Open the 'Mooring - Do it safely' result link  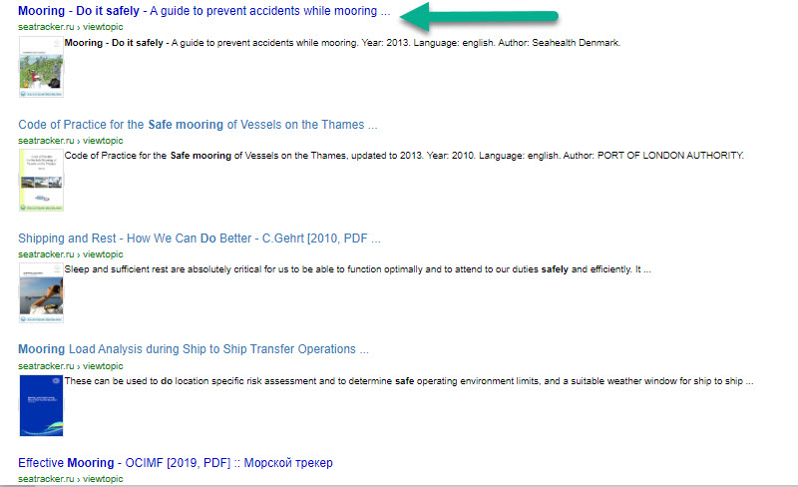pyautogui.click(x=203, y=11)
